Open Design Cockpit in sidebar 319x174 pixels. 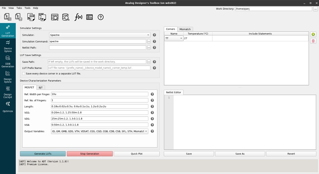tap(8, 92)
